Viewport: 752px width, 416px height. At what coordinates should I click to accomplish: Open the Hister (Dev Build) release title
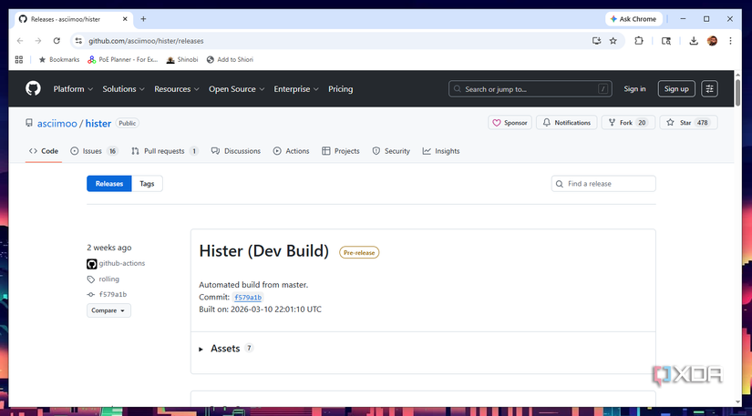[263, 251]
